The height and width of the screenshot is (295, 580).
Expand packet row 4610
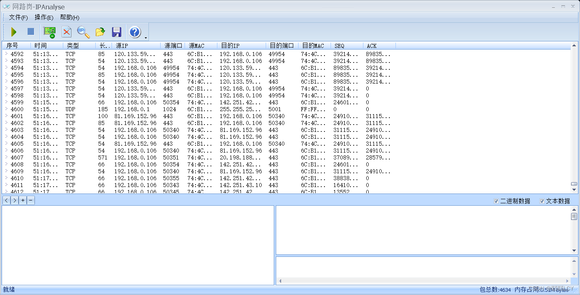tap(6, 178)
